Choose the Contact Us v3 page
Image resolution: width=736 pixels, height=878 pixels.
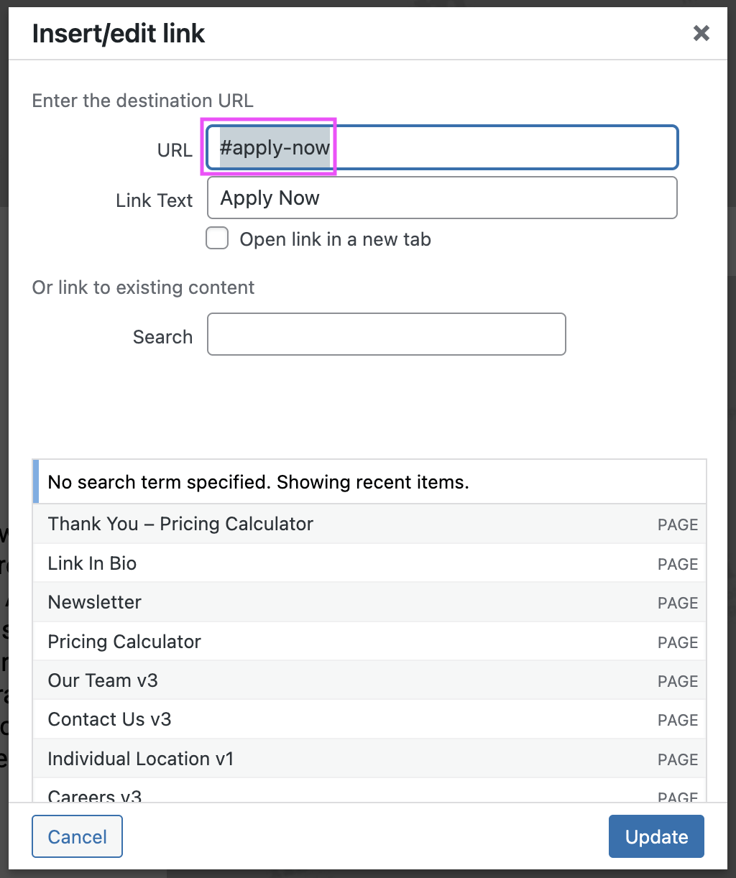point(109,719)
